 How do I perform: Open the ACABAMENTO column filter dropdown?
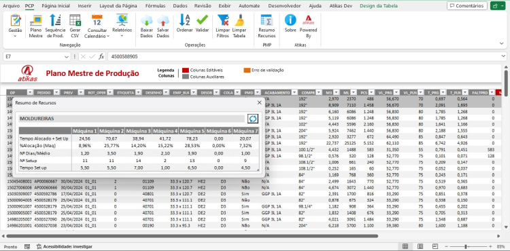coord(294,93)
